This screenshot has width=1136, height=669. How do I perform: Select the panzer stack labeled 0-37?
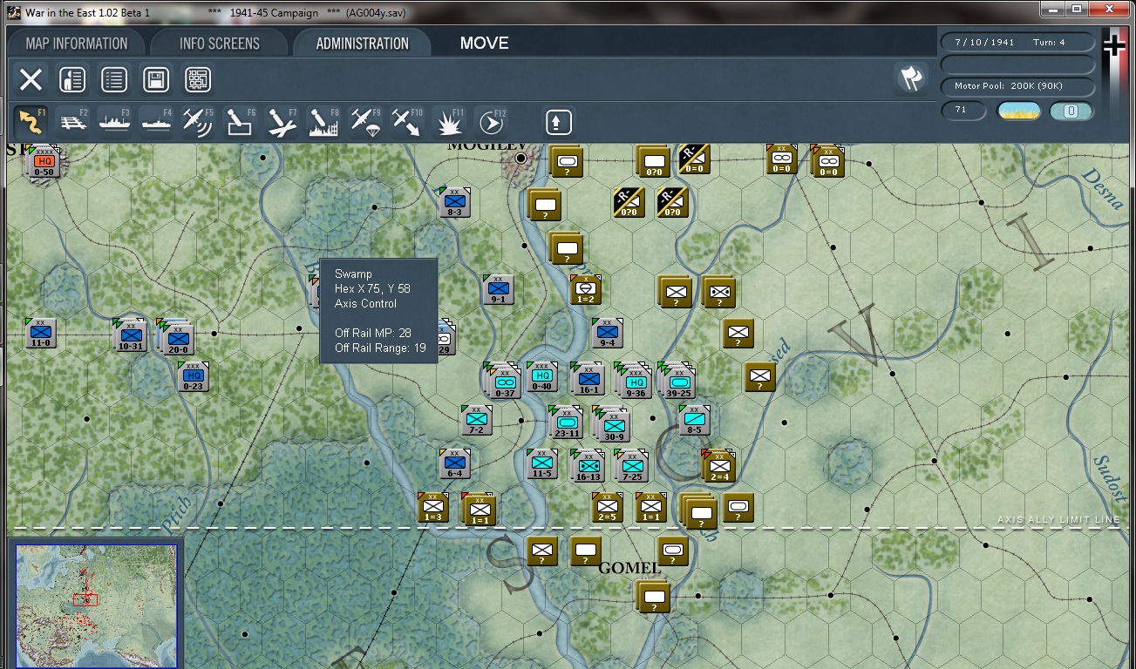point(501,382)
